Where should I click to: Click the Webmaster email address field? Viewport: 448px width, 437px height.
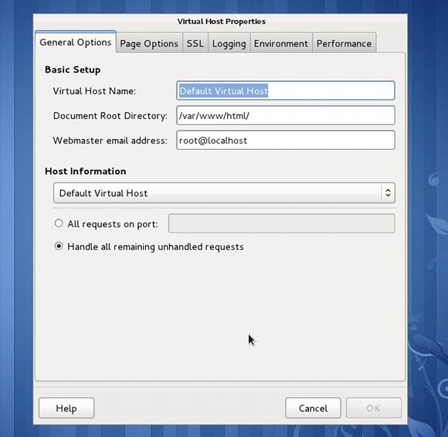[x=286, y=141]
